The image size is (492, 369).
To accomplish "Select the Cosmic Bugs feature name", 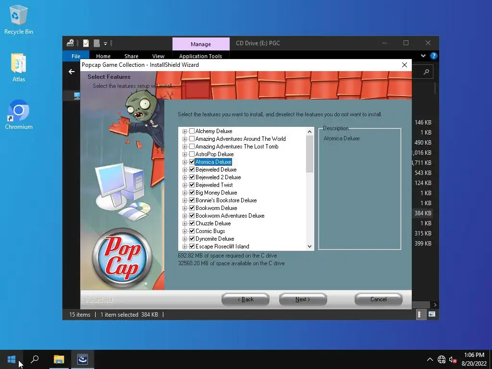I will (210, 231).
